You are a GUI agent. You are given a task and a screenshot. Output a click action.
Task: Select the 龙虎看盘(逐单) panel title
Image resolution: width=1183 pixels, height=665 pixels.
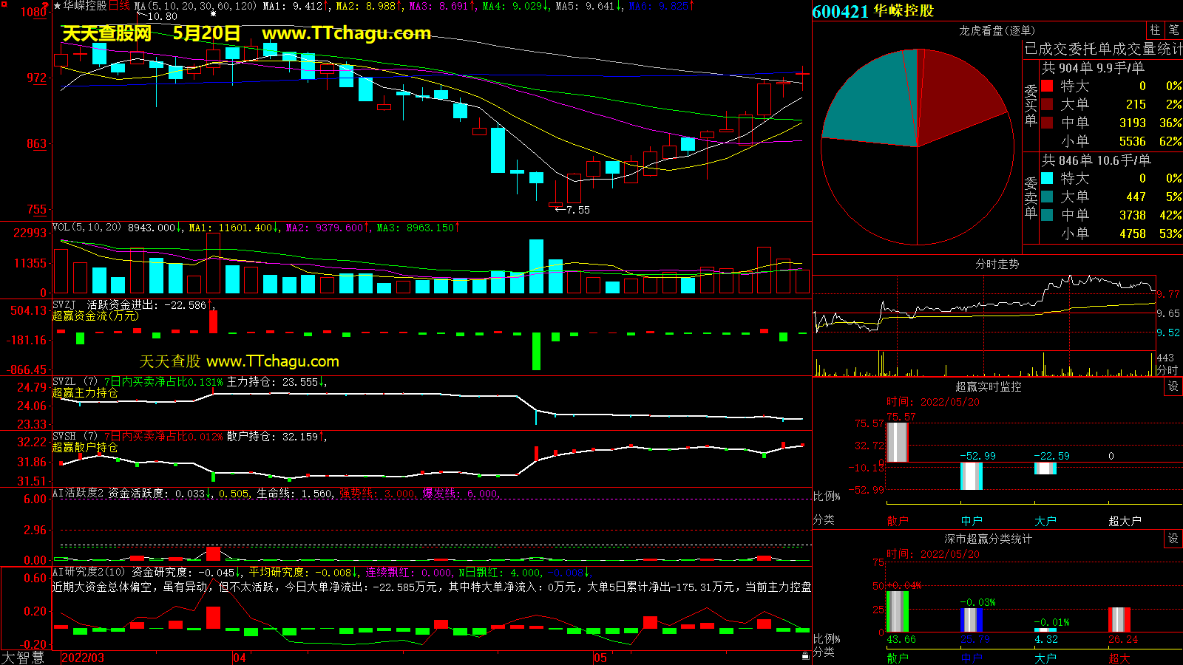pyautogui.click(x=997, y=30)
